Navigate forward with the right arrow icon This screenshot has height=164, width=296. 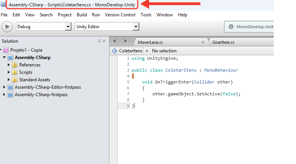[x=125, y=41]
